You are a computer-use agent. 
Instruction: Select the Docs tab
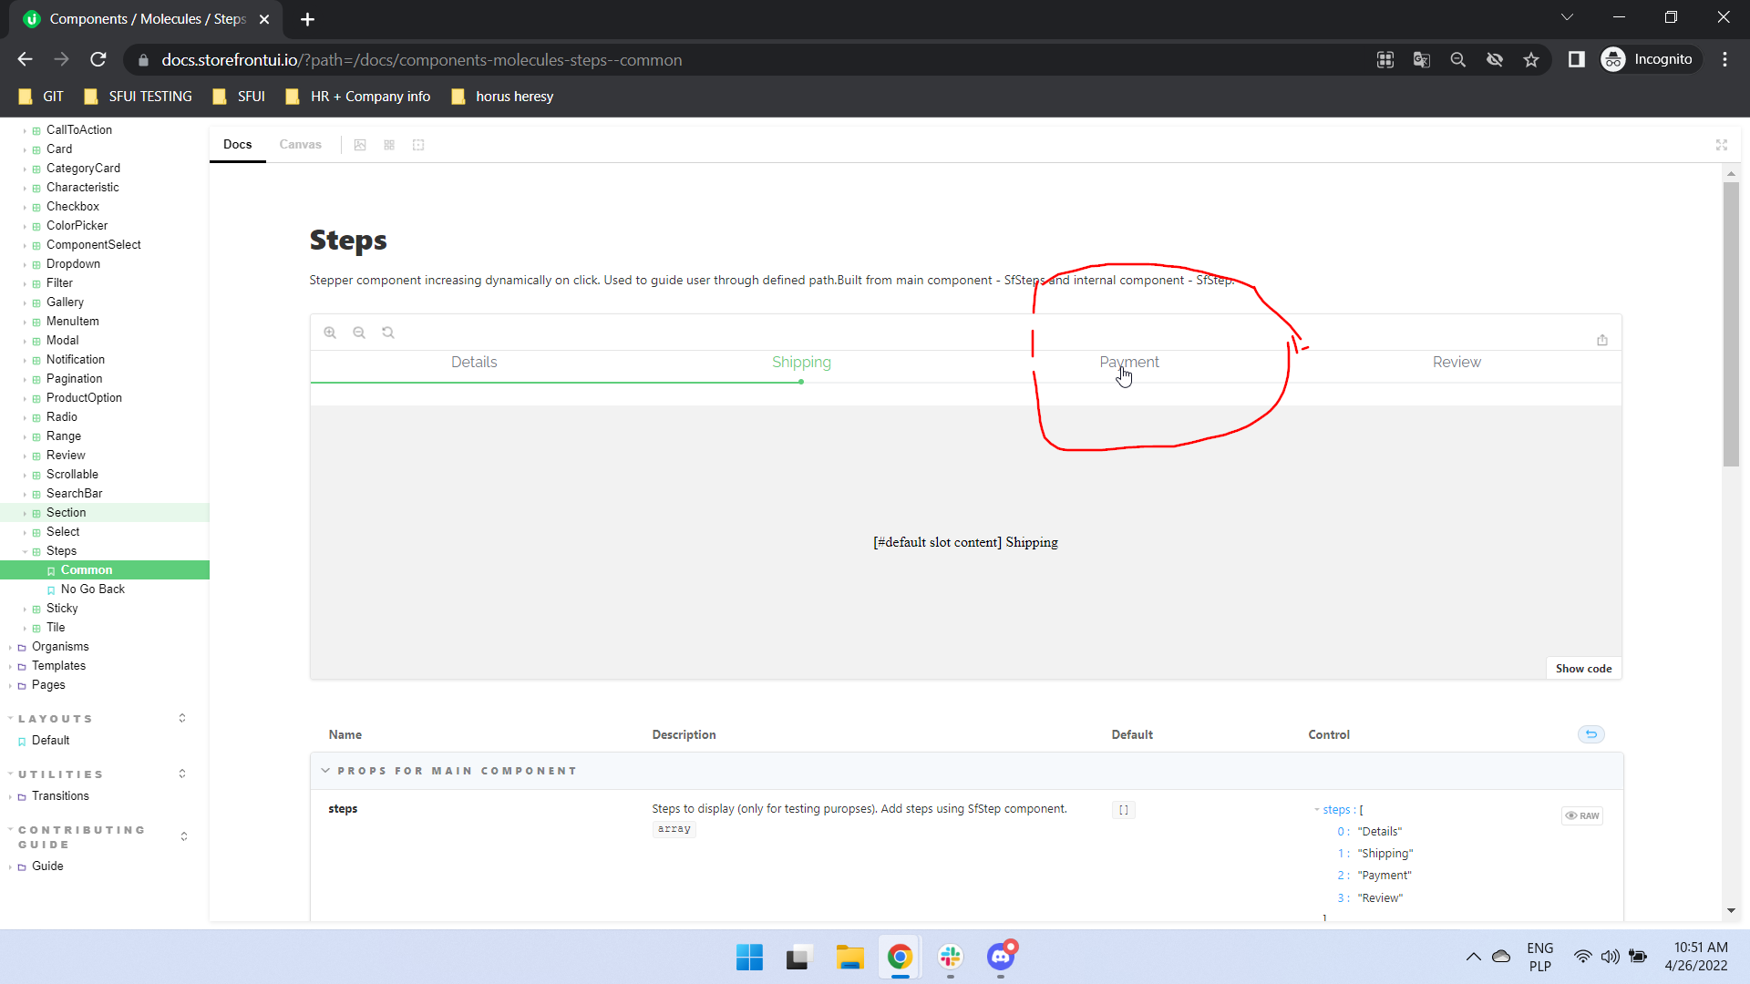(x=237, y=144)
